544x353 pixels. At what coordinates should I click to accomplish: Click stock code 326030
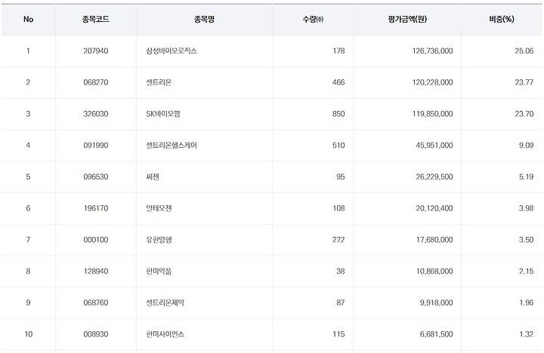tap(96, 114)
